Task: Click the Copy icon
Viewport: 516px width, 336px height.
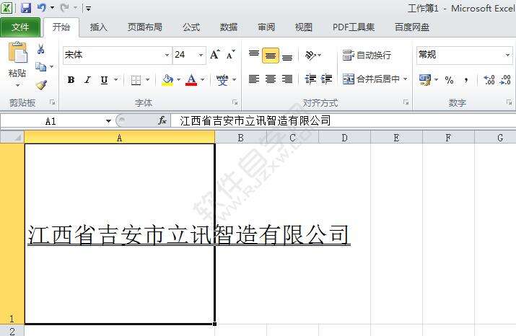Action: click(40, 67)
